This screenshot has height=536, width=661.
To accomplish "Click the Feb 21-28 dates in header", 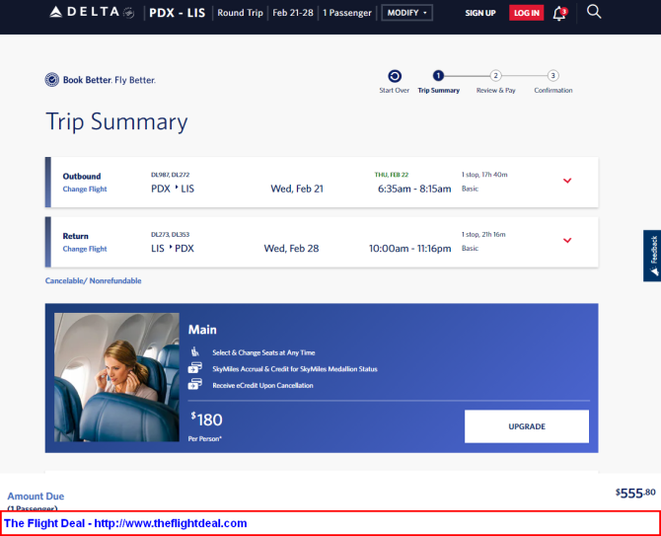I will (x=293, y=13).
